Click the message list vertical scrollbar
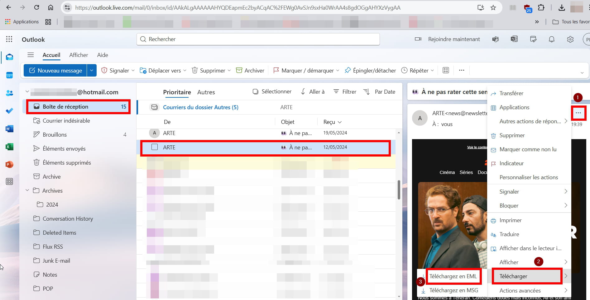Image resolution: width=590 pixels, height=300 pixels. point(399,190)
